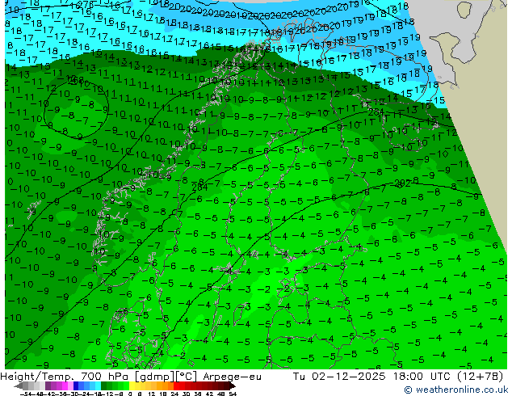512x396 pixels.
Task: Click the 284 contour label near the 11 values
Action: pos(376,112)
